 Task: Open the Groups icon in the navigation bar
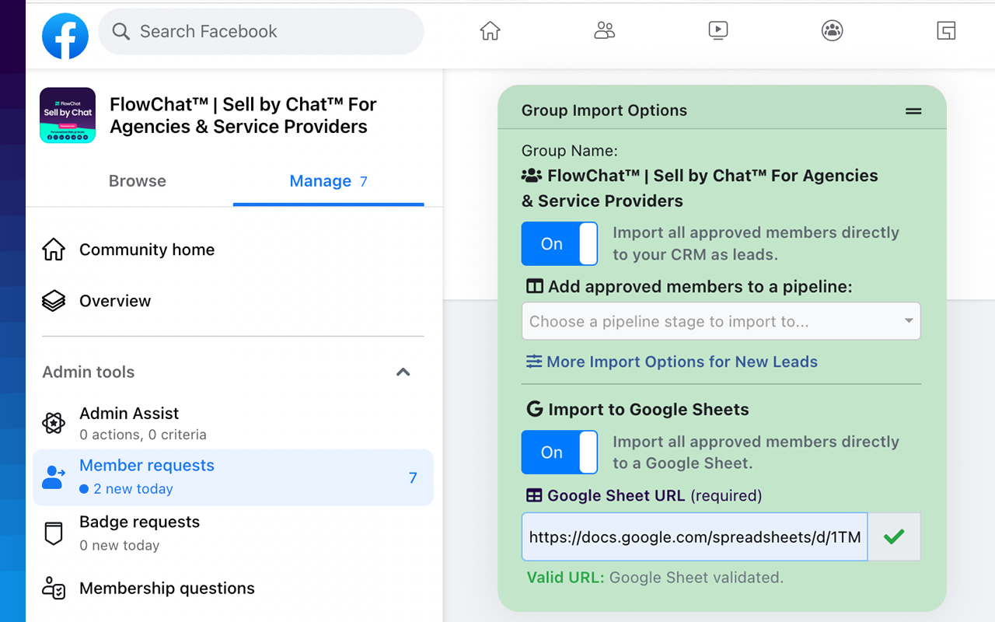pyautogui.click(x=832, y=30)
